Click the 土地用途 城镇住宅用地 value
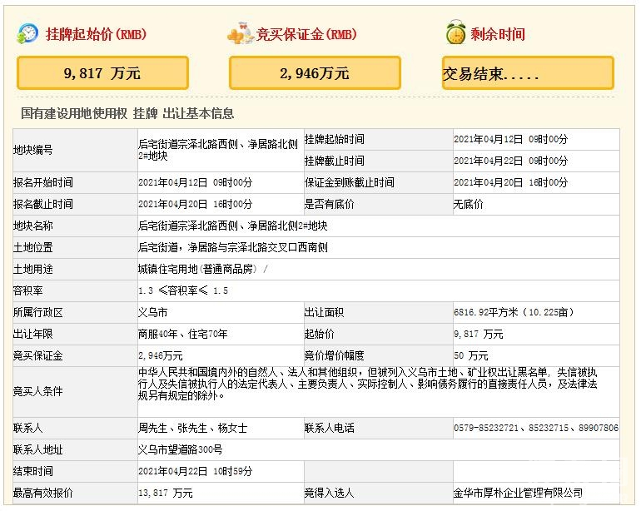Screen dimensions: 641x511 click(x=203, y=269)
